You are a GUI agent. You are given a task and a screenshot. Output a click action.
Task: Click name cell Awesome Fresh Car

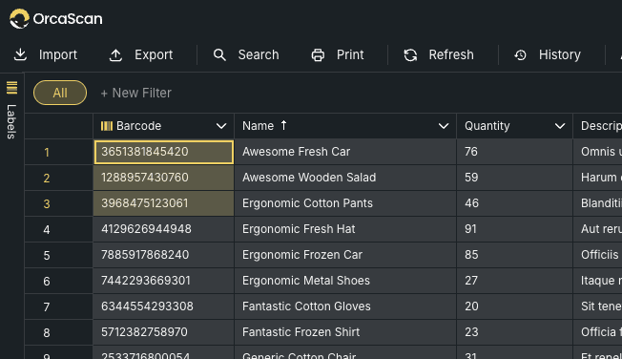(x=345, y=152)
